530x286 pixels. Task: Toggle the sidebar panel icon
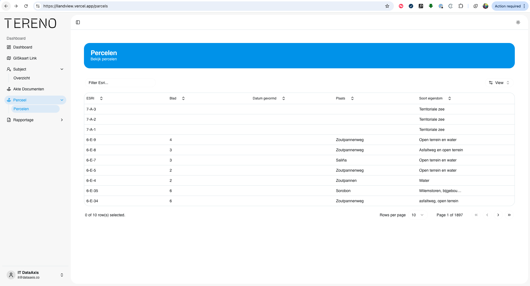point(78,22)
